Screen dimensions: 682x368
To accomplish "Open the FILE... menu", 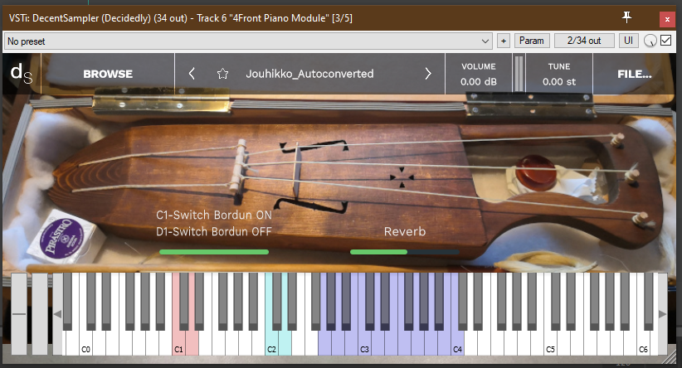I will point(635,74).
